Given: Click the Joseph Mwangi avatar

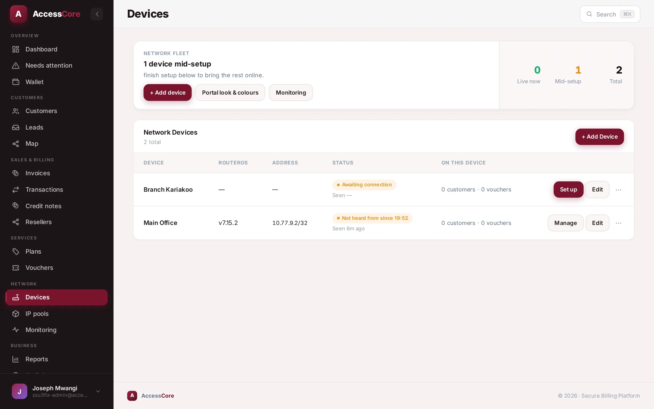Looking at the screenshot, I should tap(20, 391).
